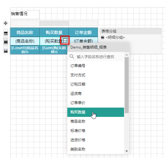Choose 支付方式 from field list
Image resolution: width=165 pixels, height=158 pixels.
point(96,75)
